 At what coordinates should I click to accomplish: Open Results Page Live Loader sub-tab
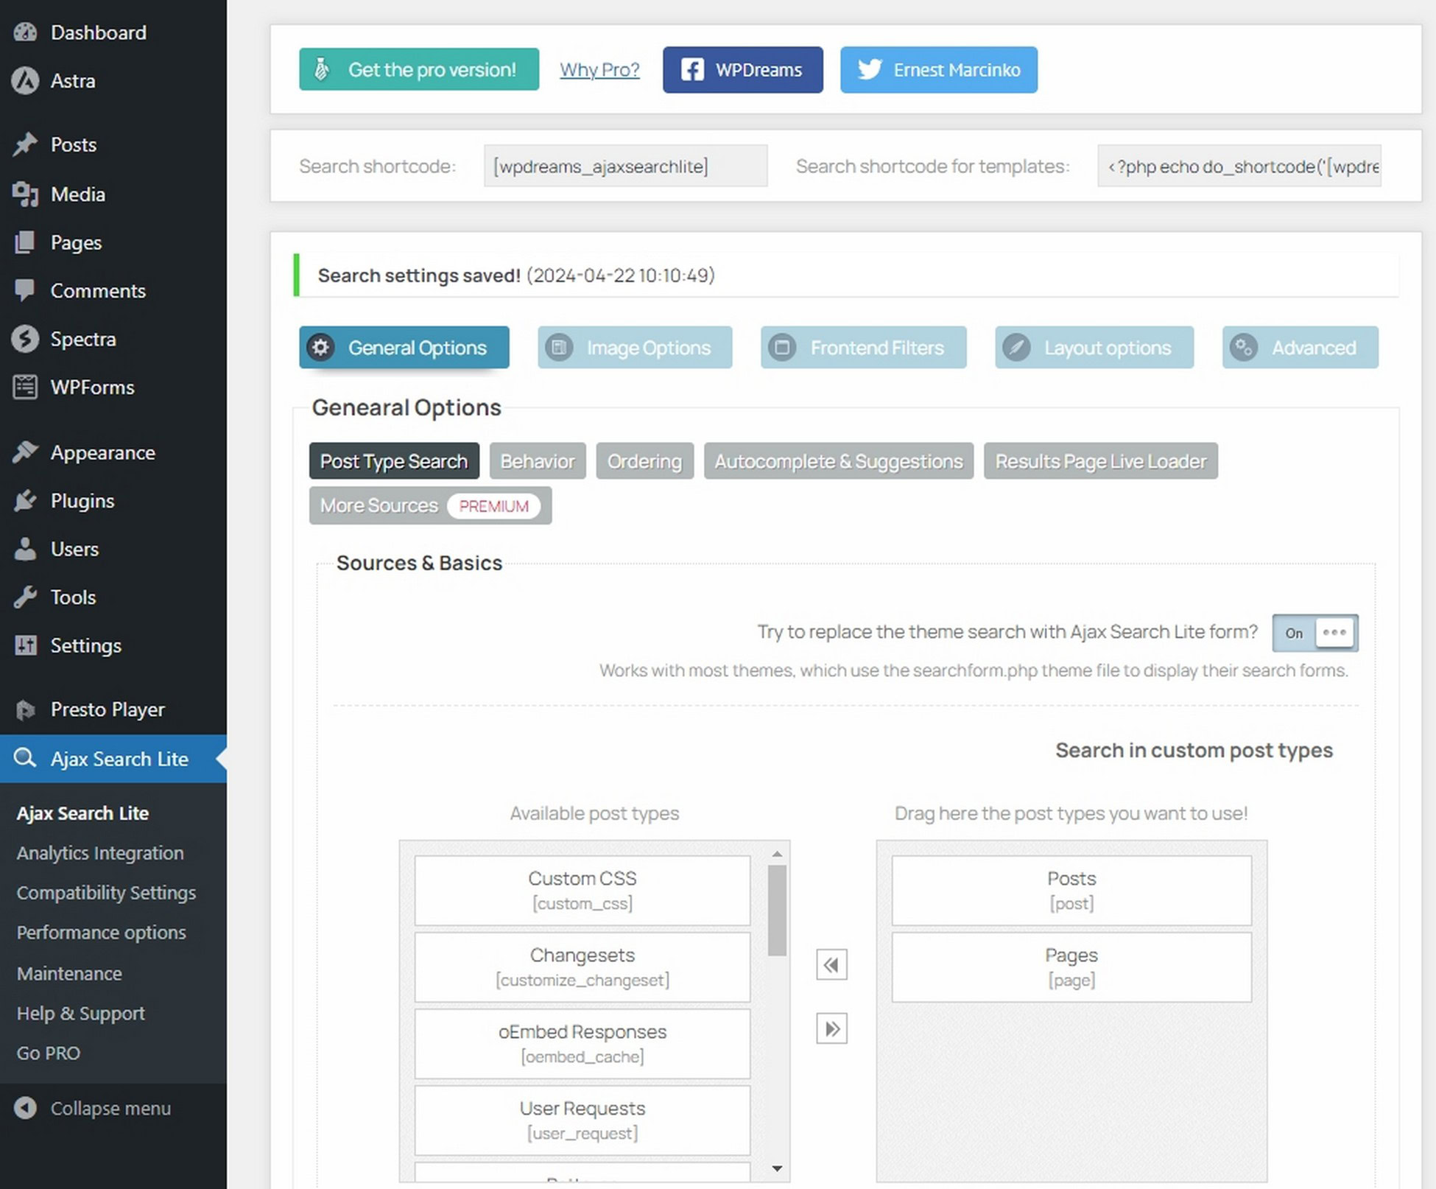(x=1100, y=461)
